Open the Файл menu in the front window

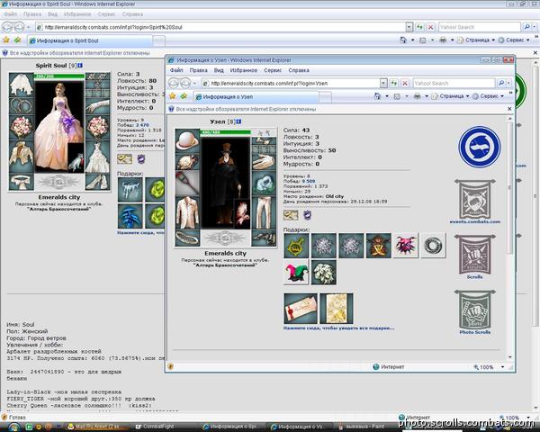176,70
